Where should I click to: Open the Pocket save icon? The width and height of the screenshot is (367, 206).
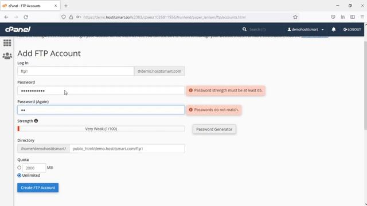[333, 17]
